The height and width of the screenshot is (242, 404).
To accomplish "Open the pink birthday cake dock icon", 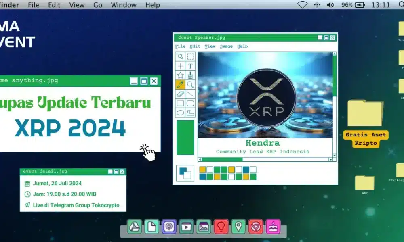I will coord(273,227).
